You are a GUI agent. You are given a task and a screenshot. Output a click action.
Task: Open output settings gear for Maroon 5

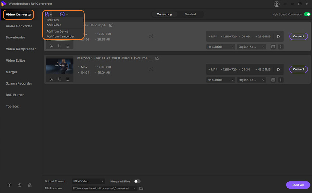click(278, 69)
